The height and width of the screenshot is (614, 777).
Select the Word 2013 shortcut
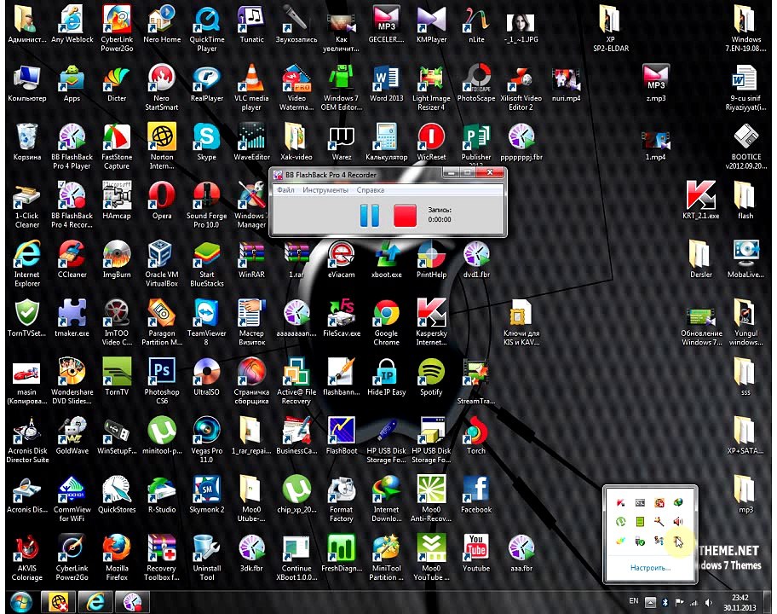tap(386, 84)
